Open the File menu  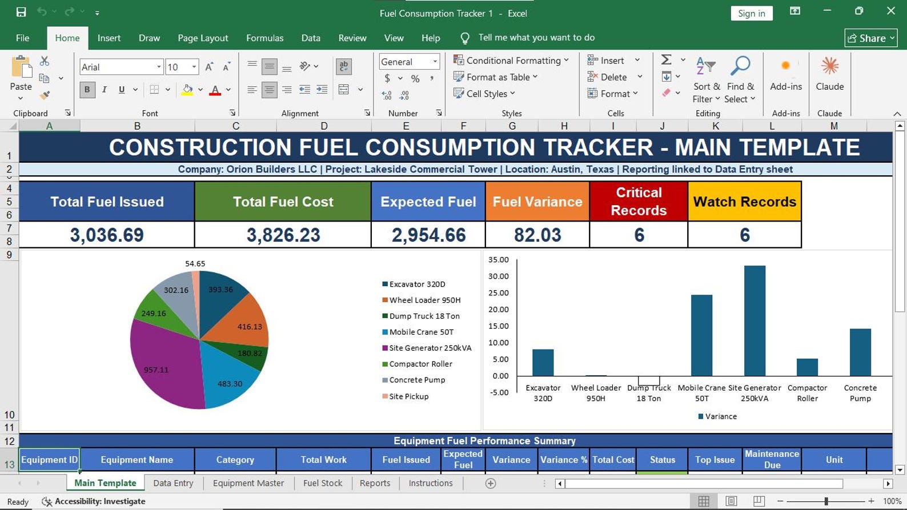point(23,38)
